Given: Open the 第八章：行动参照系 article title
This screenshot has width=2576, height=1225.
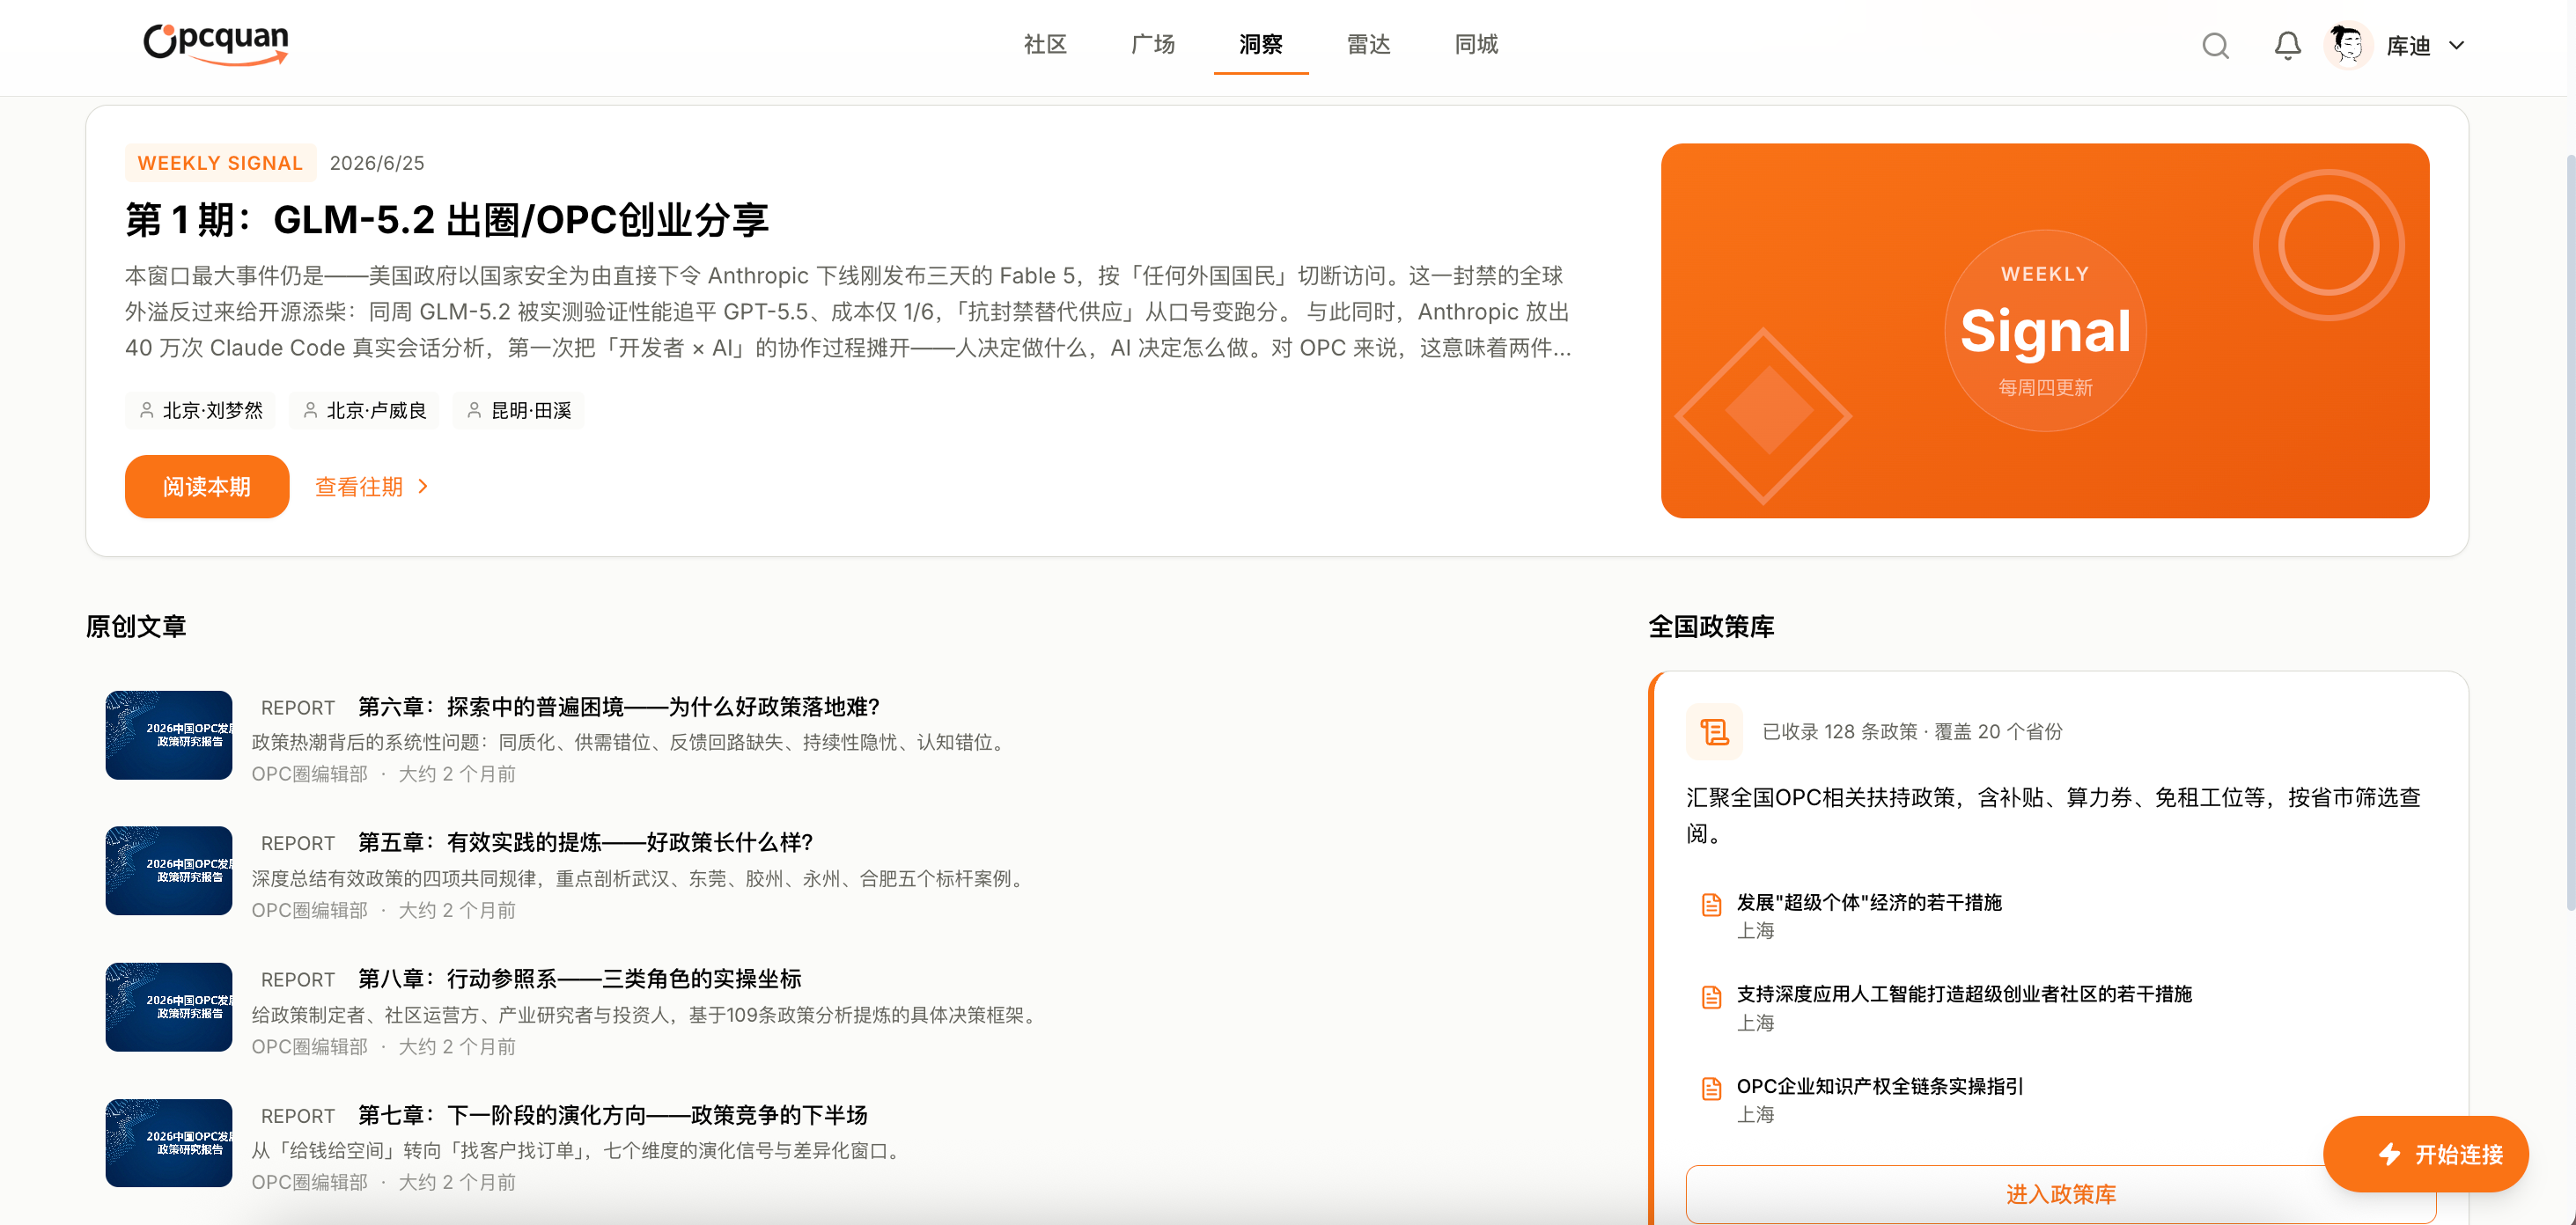Looking at the screenshot, I should coord(580,980).
